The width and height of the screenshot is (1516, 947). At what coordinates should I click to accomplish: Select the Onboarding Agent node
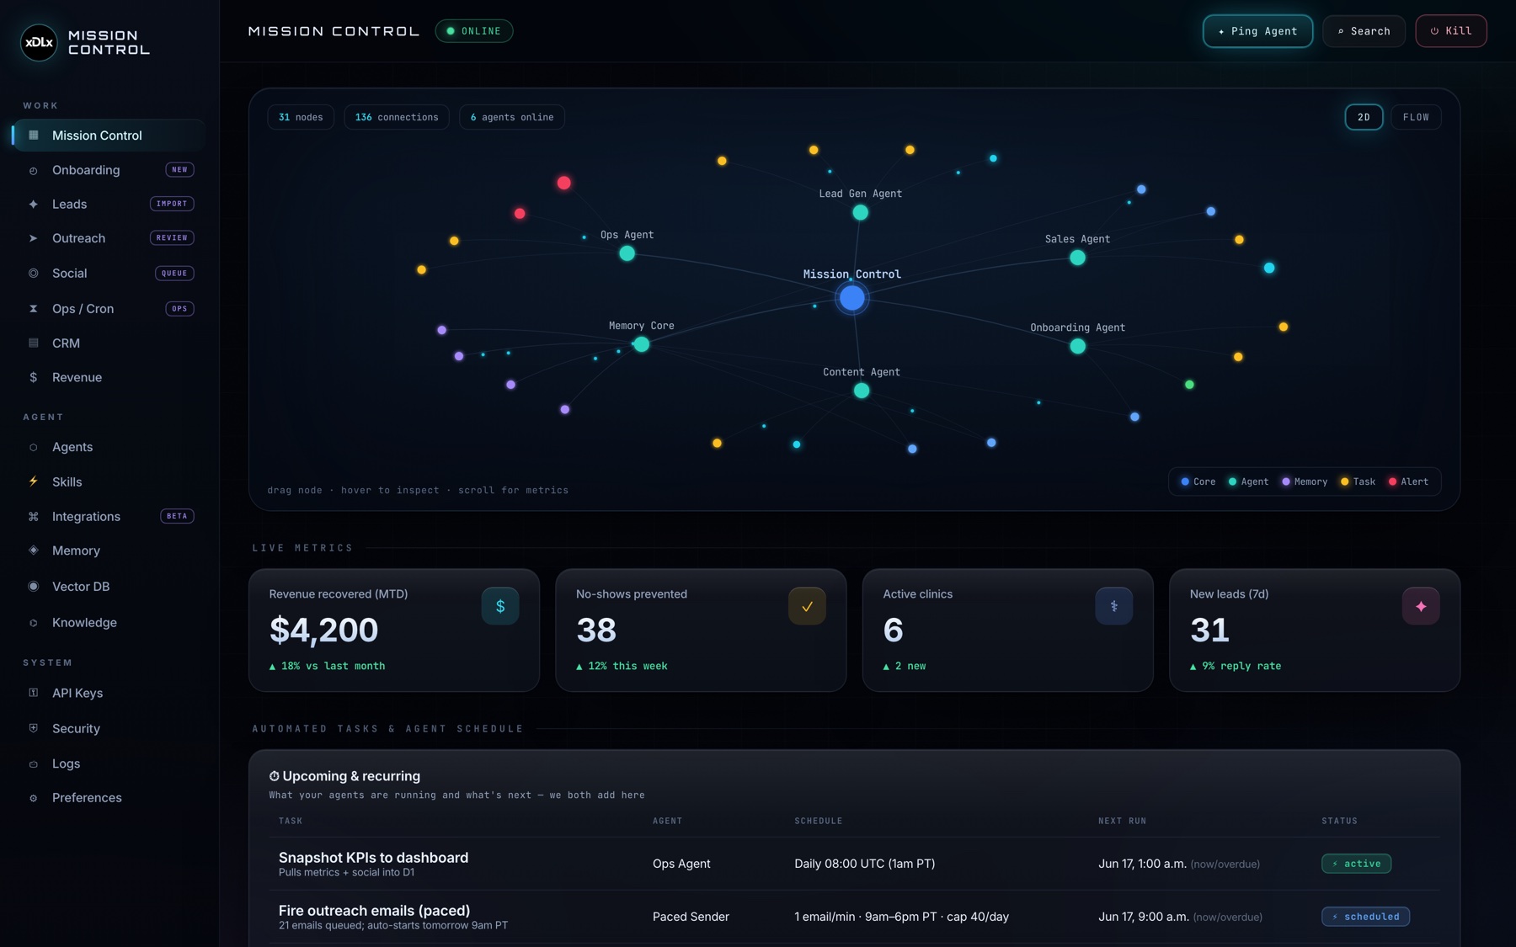point(1077,346)
